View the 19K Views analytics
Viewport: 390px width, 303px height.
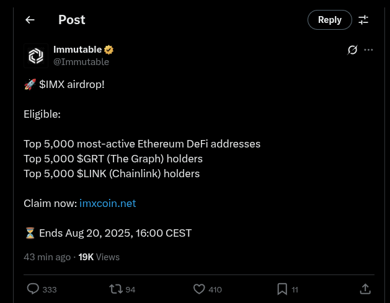pos(99,257)
